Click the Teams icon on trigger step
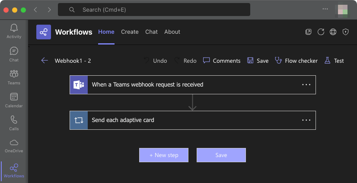The height and width of the screenshot is (183, 357). [79, 85]
